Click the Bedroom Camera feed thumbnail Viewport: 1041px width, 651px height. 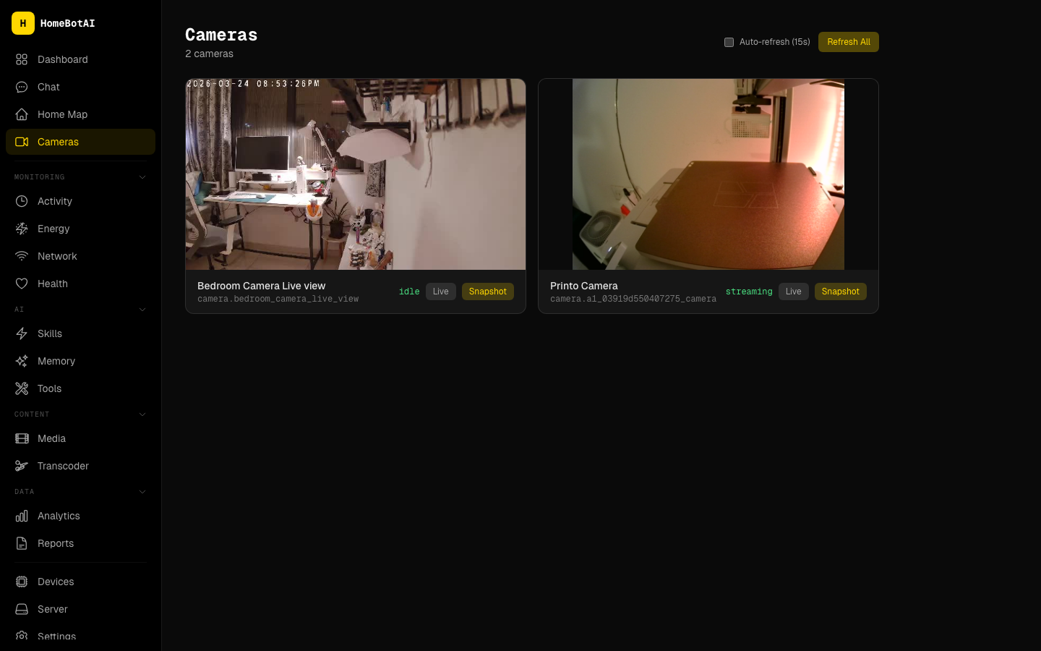(x=356, y=174)
